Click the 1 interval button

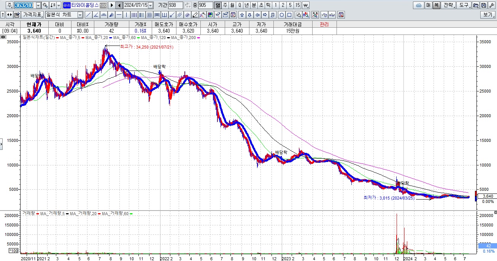276,5
